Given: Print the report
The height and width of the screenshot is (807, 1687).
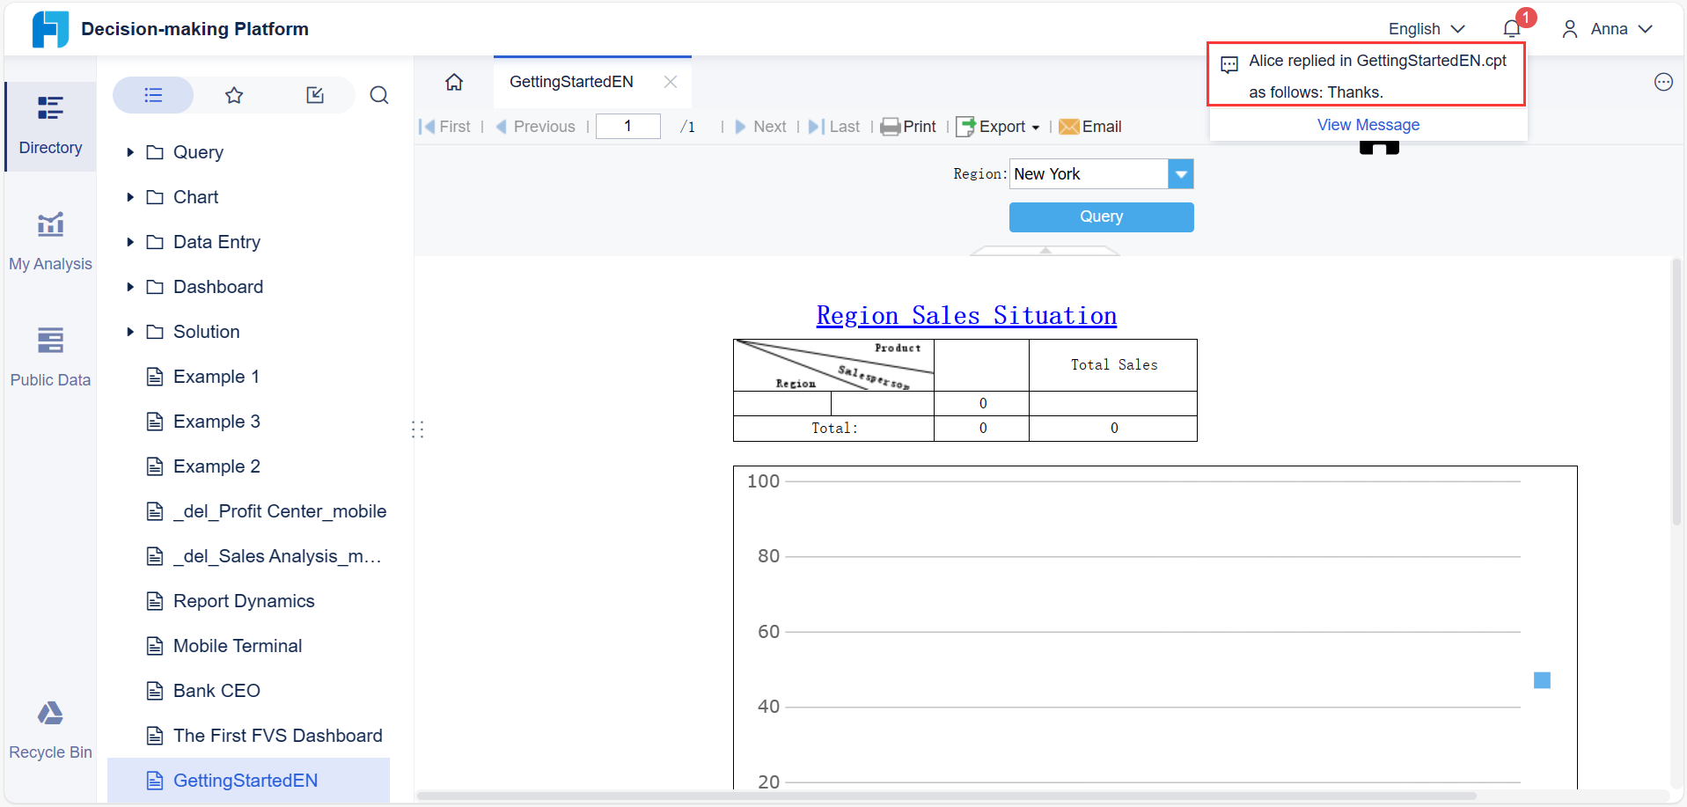Looking at the screenshot, I should (x=908, y=127).
